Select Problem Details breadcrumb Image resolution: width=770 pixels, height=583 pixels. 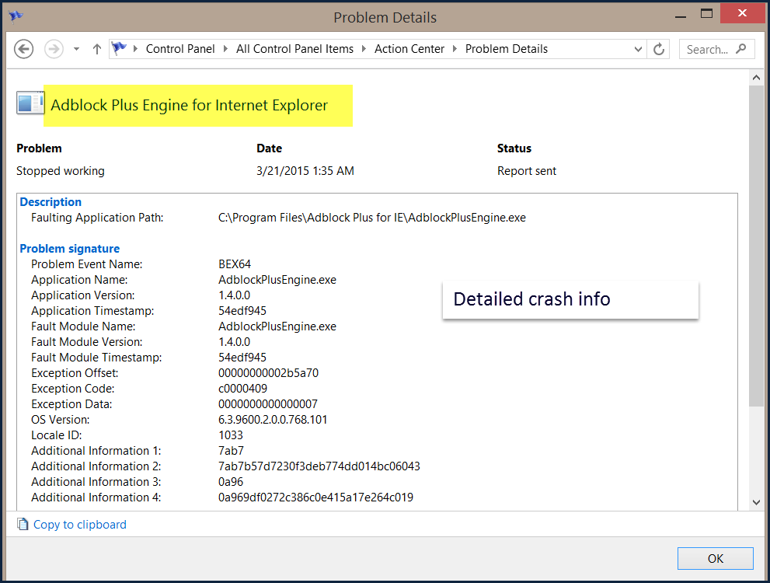tap(507, 49)
